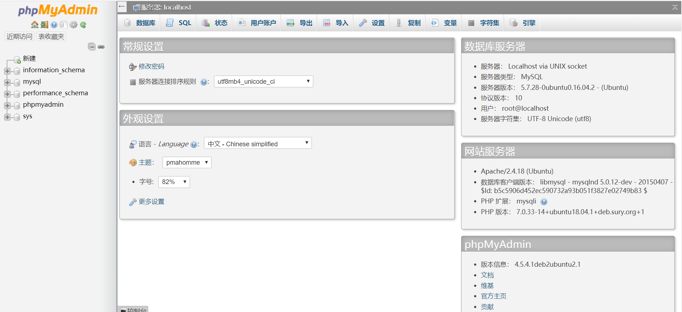Image resolution: width=682 pixels, height=312 pixels.
Task: Click 服务器: localhost breadcrumb link
Action: [166, 7]
